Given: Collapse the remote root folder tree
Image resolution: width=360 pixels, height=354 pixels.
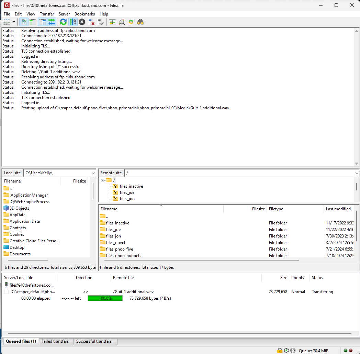Looking at the screenshot, I should [x=102, y=180].
